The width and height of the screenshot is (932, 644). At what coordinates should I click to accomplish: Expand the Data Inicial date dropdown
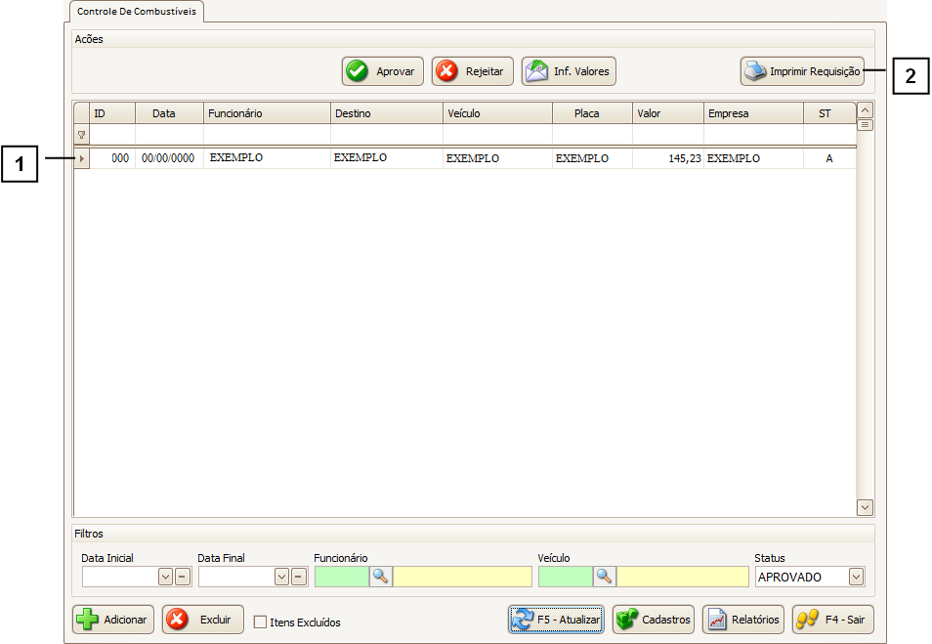(x=165, y=577)
